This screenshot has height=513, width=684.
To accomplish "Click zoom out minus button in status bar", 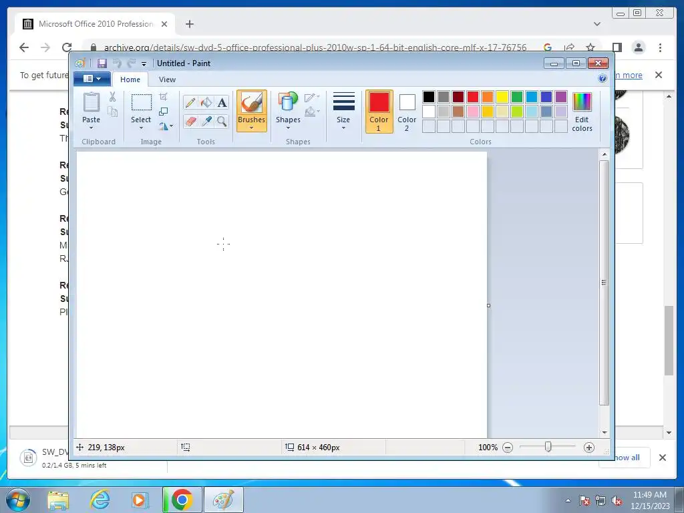I will [508, 448].
